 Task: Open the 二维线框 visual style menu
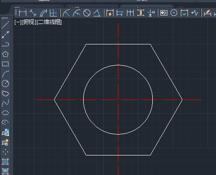[x=49, y=22]
